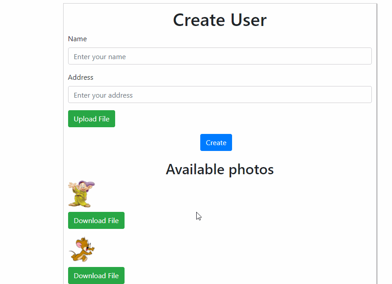Click the word 'Available' in the photos heading
392x284 pixels.
coord(195,169)
